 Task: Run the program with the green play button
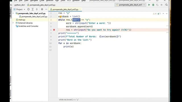tap(149, 5)
